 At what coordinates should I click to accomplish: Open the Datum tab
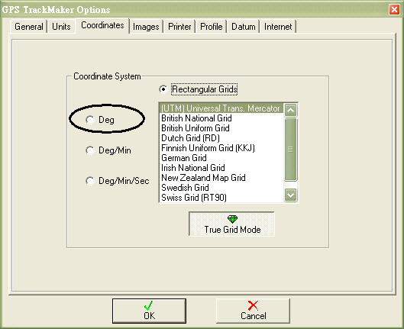point(243,27)
